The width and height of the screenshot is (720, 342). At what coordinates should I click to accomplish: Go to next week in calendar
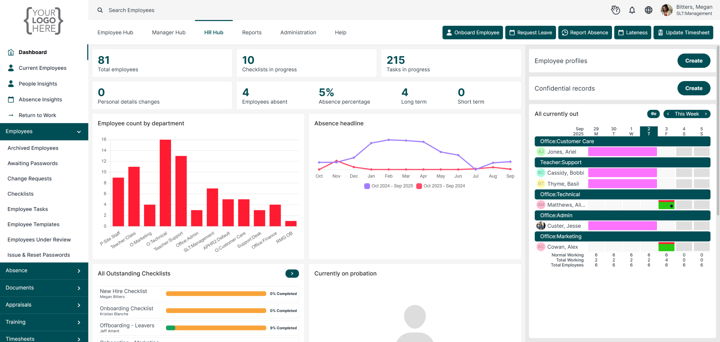click(x=706, y=114)
